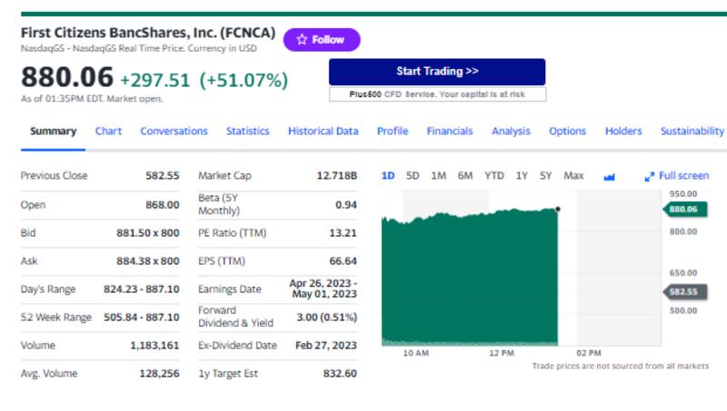Click the star Follow button
The height and width of the screenshot is (411, 727).
click(321, 40)
